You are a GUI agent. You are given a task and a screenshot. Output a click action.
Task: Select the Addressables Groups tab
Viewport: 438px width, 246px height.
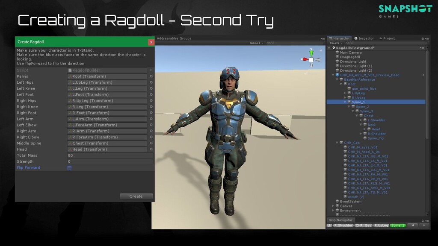[x=174, y=38]
